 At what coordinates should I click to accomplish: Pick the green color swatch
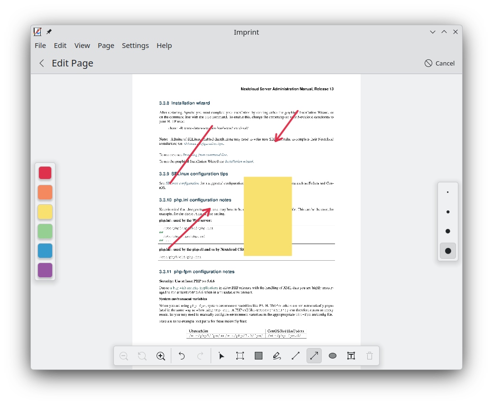(45, 231)
